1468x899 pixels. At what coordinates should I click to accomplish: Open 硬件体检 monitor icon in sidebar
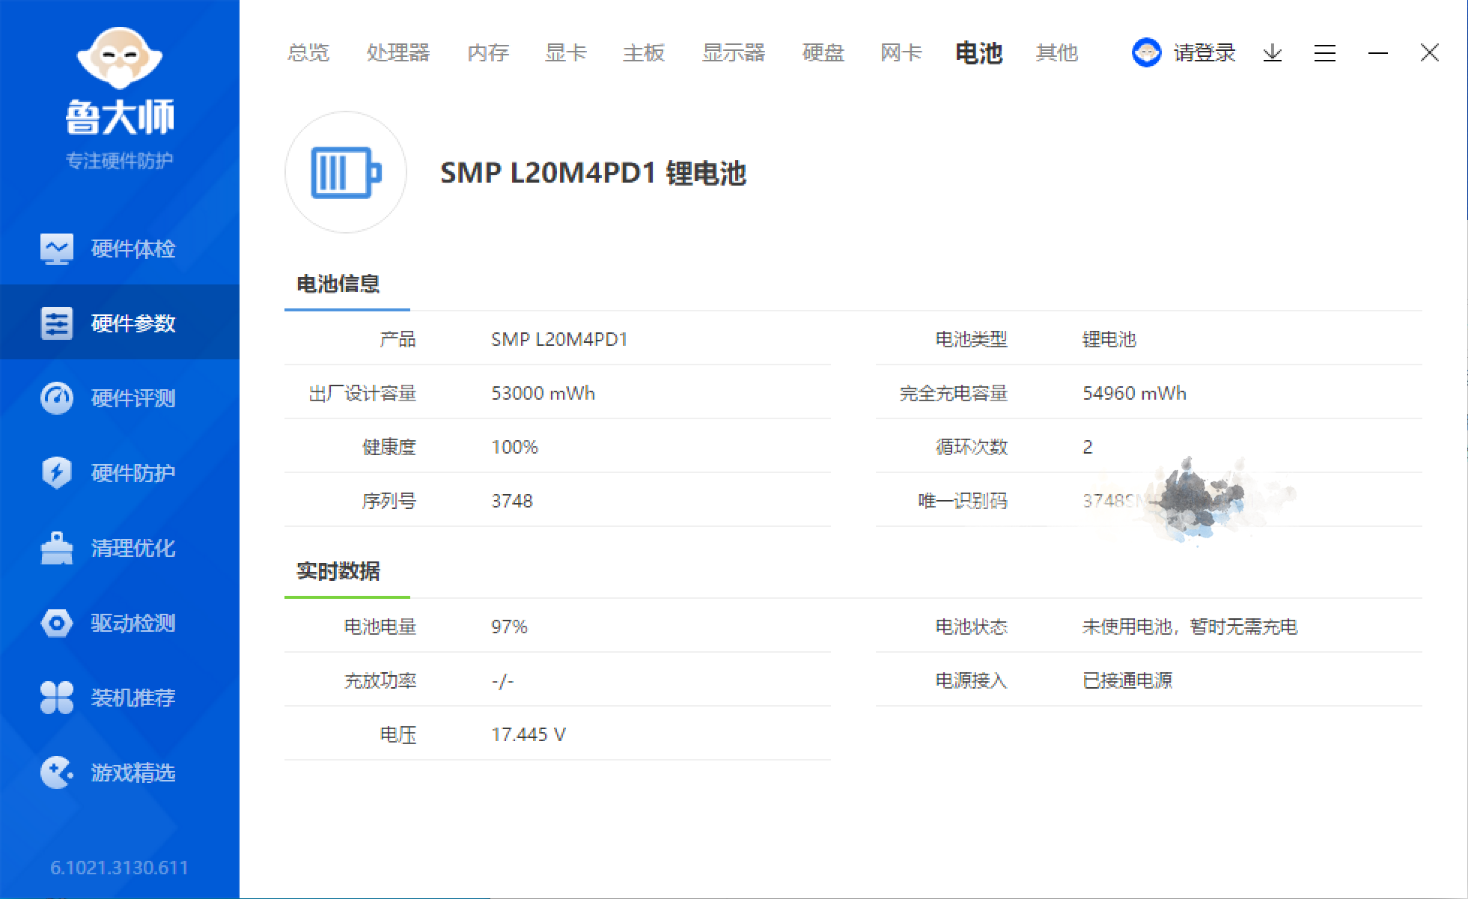click(x=57, y=249)
